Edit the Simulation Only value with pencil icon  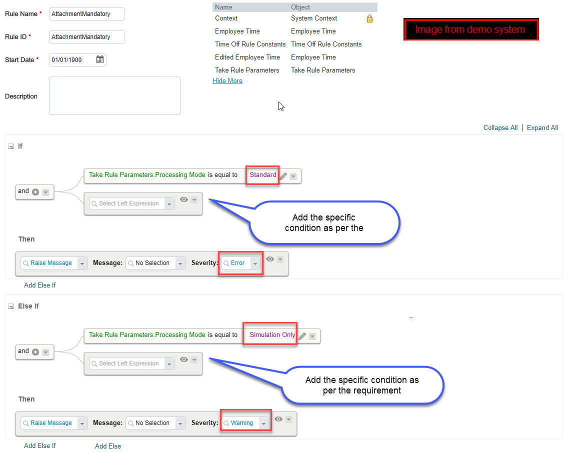tap(302, 336)
